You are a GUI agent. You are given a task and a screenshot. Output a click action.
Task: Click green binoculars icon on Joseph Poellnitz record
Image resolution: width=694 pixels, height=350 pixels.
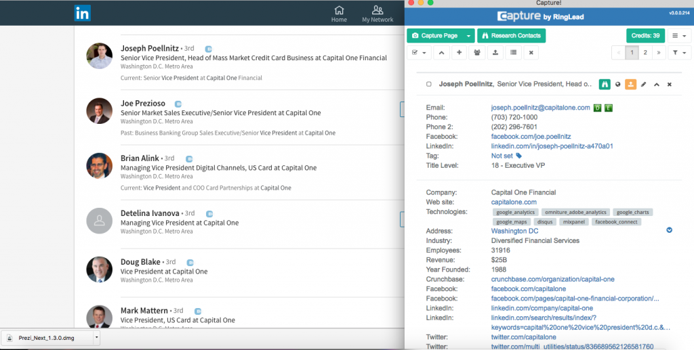click(x=605, y=84)
